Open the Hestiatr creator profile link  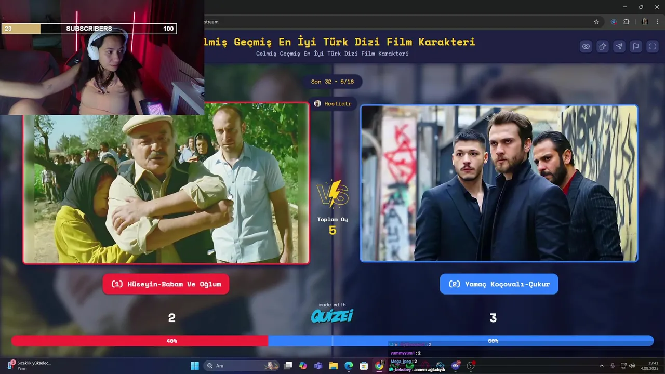pos(332,104)
